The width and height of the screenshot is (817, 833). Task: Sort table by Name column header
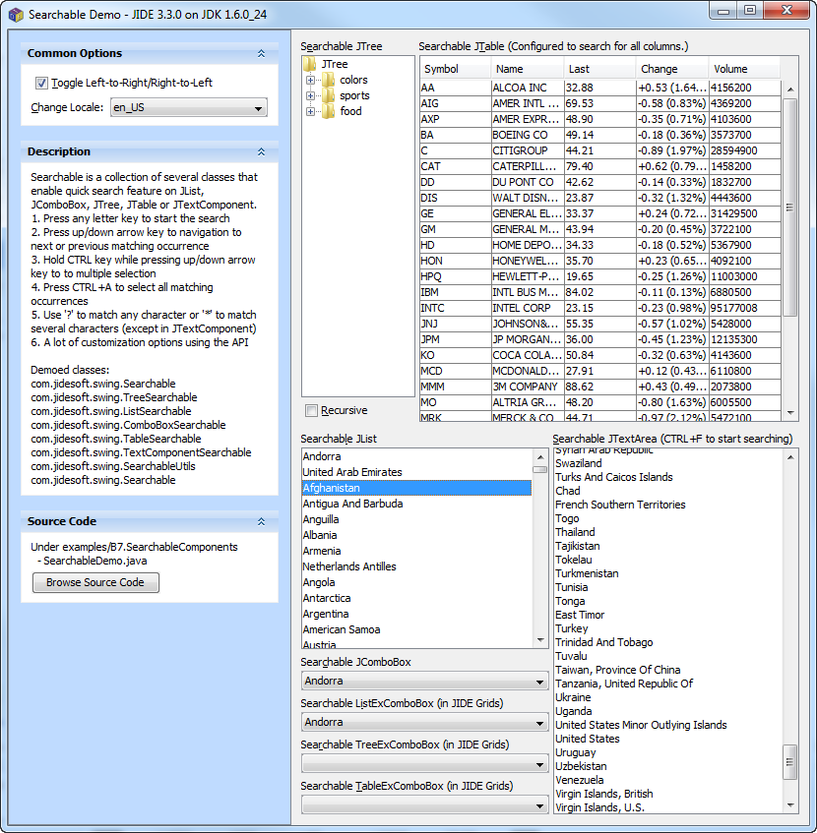tap(527, 69)
